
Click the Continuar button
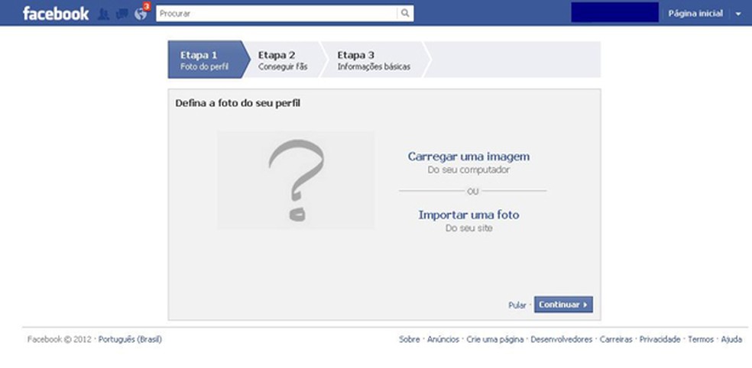coord(563,305)
